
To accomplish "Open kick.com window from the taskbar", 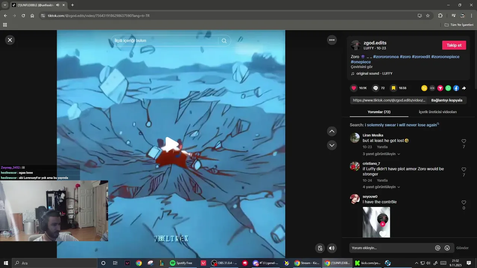I will 368,263.
